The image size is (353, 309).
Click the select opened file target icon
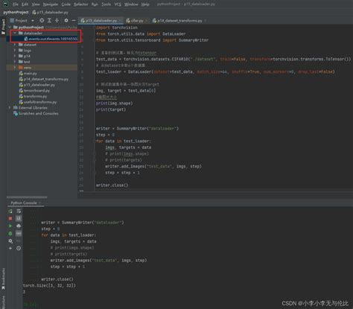[42, 20]
